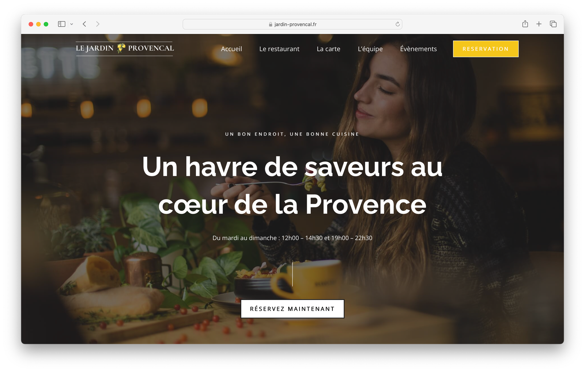Image resolution: width=585 pixels, height=372 pixels.
Task: Go forward with the right arrow
Action: coord(98,24)
